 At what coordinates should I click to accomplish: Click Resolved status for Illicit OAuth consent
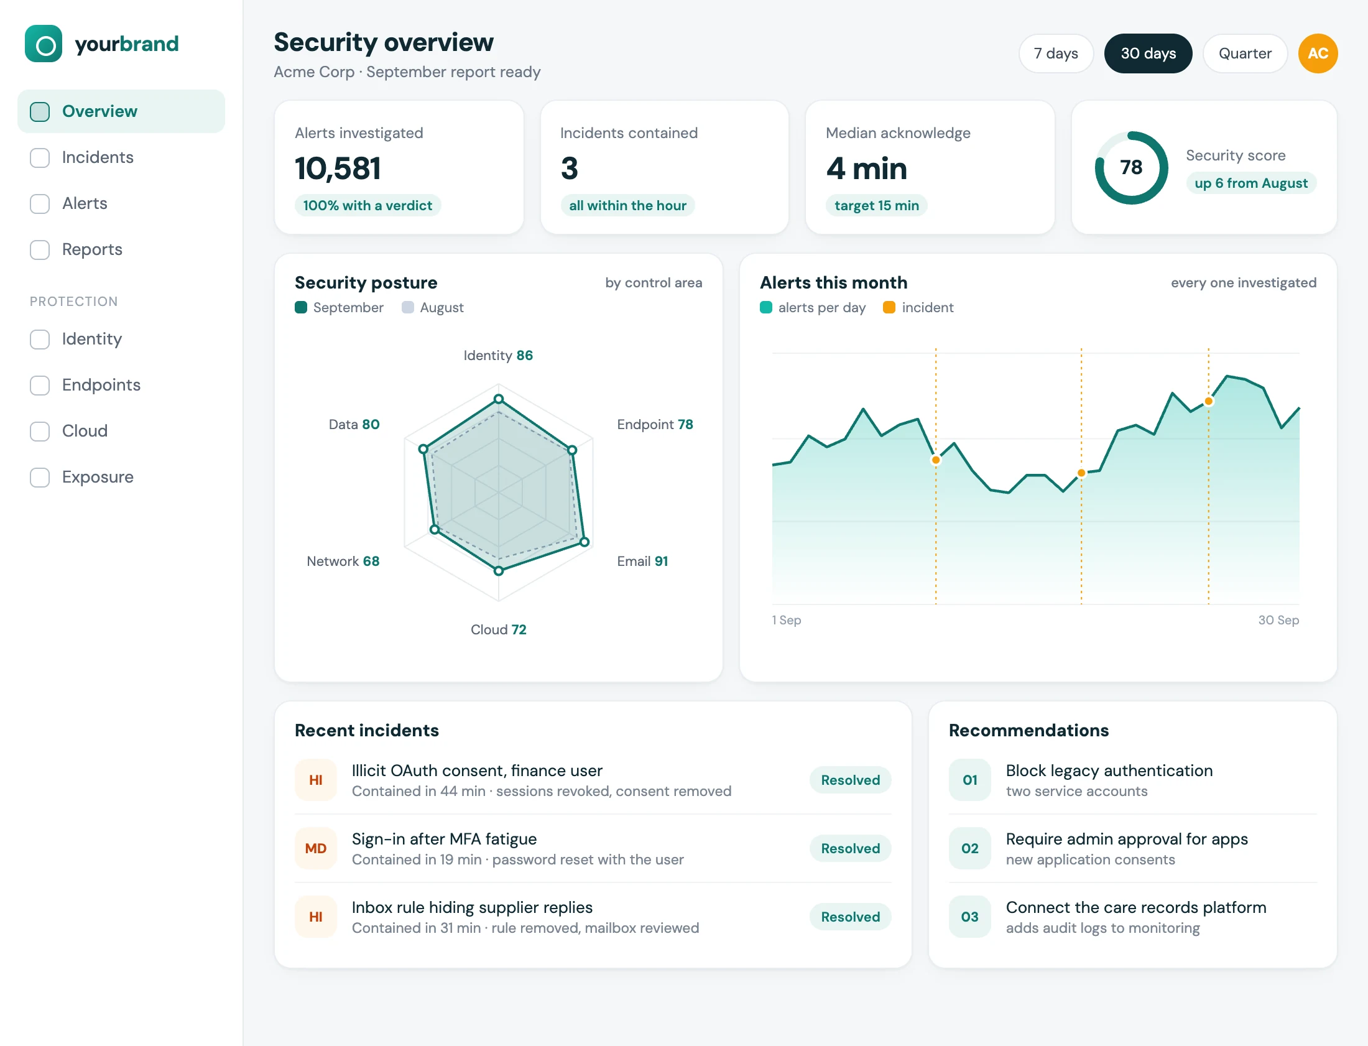click(x=849, y=780)
